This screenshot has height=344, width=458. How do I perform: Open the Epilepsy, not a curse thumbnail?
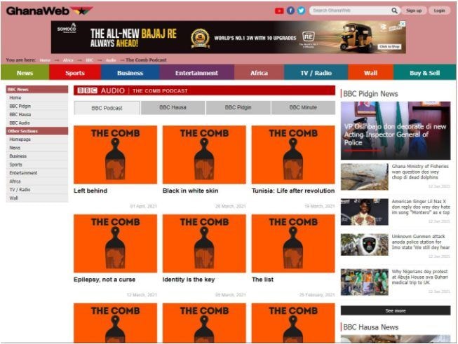coord(115,243)
